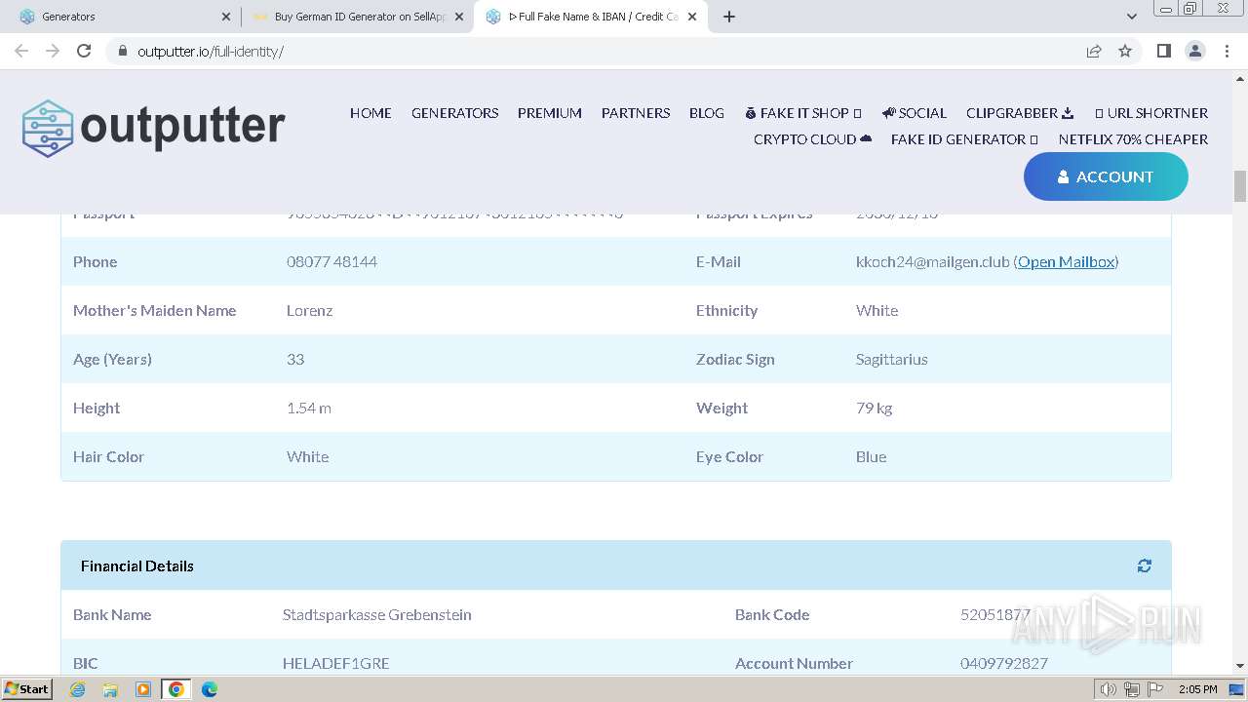Refresh the Financial Details section

(x=1144, y=565)
